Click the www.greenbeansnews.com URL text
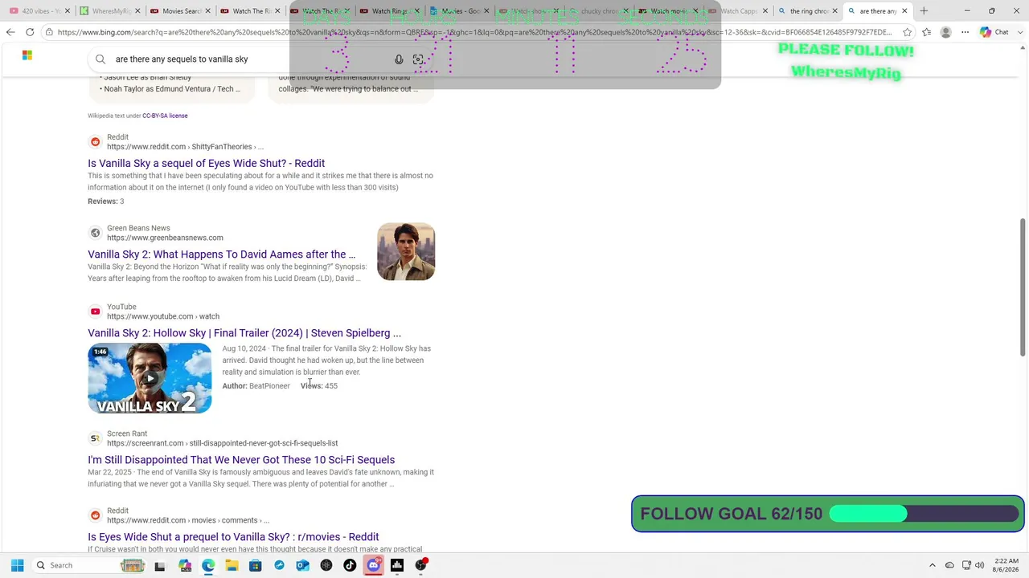1029x578 pixels. (x=165, y=238)
